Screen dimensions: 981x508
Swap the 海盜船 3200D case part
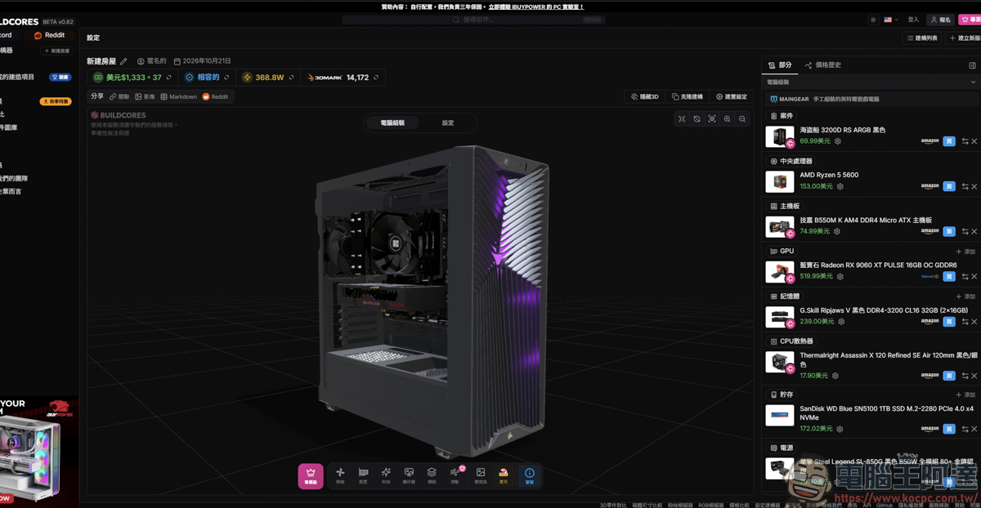[x=965, y=141]
